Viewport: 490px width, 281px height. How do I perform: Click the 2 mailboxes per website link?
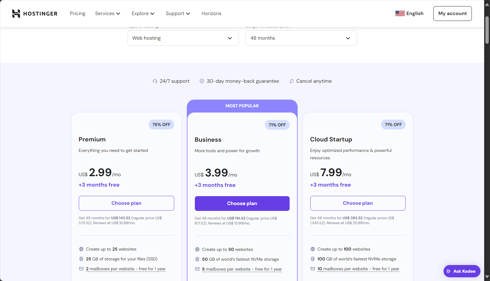click(x=126, y=269)
